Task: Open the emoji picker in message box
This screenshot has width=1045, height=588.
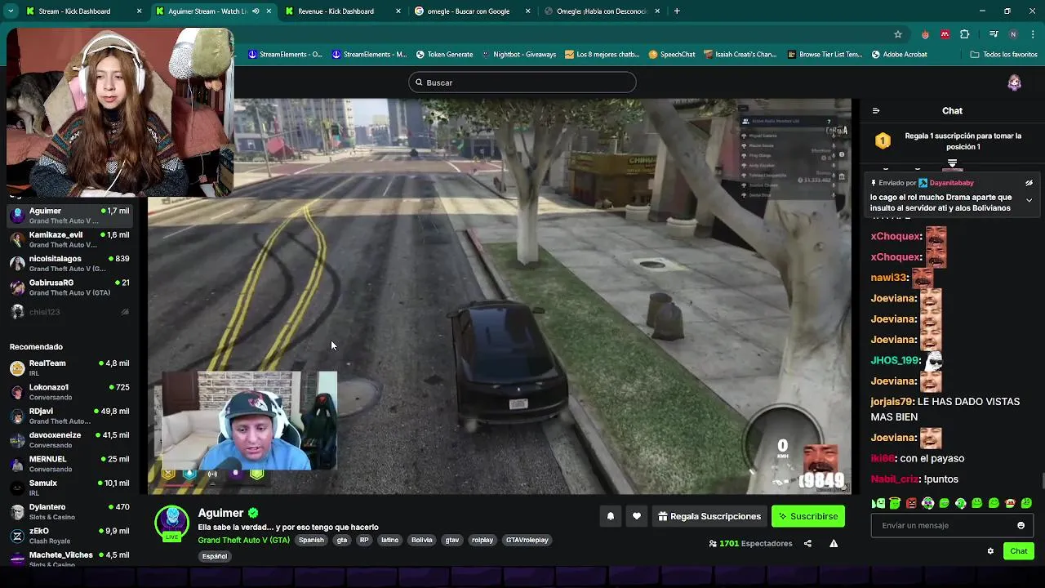Action: pyautogui.click(x=1021, y=525)
